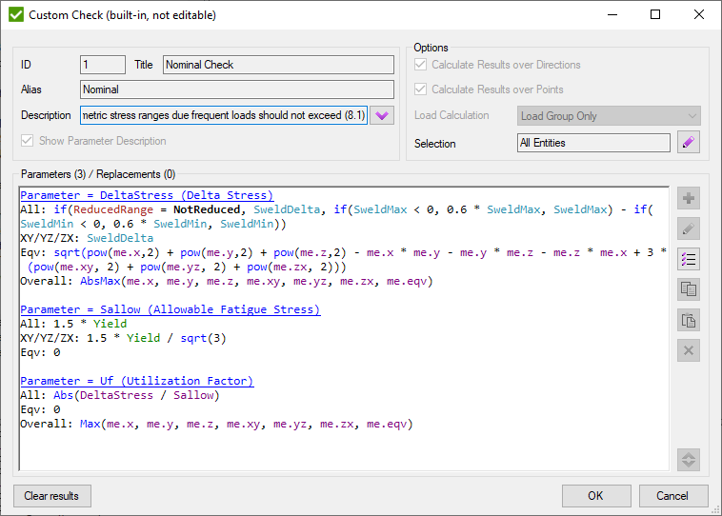The image size is (722, 516).
Task: Click the move up/down reorder icon
Action: pos(689,459)
